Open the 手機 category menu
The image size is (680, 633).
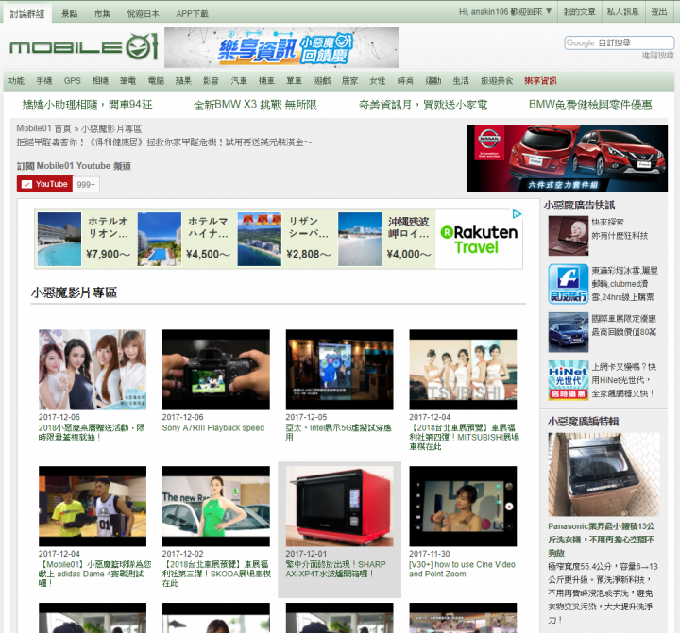click(43, 80)
